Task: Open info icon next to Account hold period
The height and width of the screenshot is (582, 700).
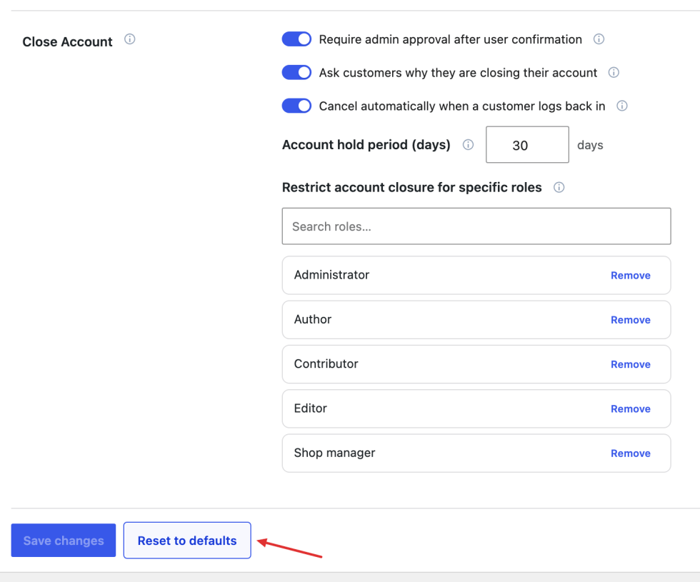Action: tap(468, 144)
